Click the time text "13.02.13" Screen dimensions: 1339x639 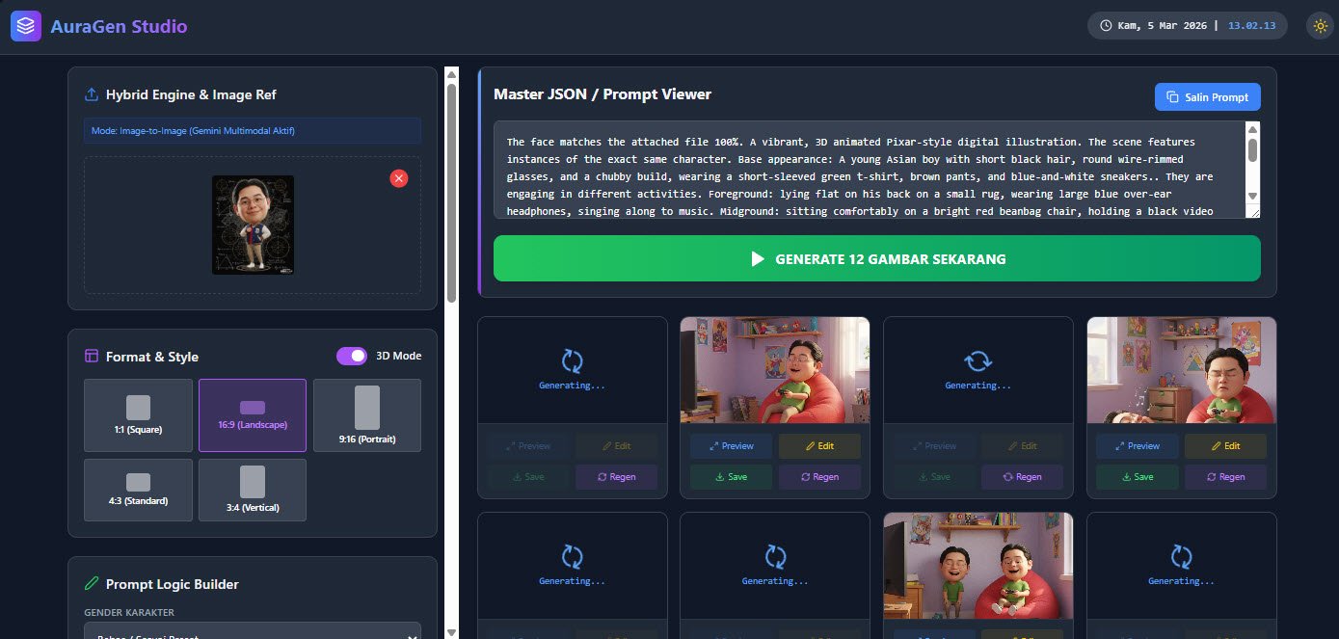click(1251, 26)
